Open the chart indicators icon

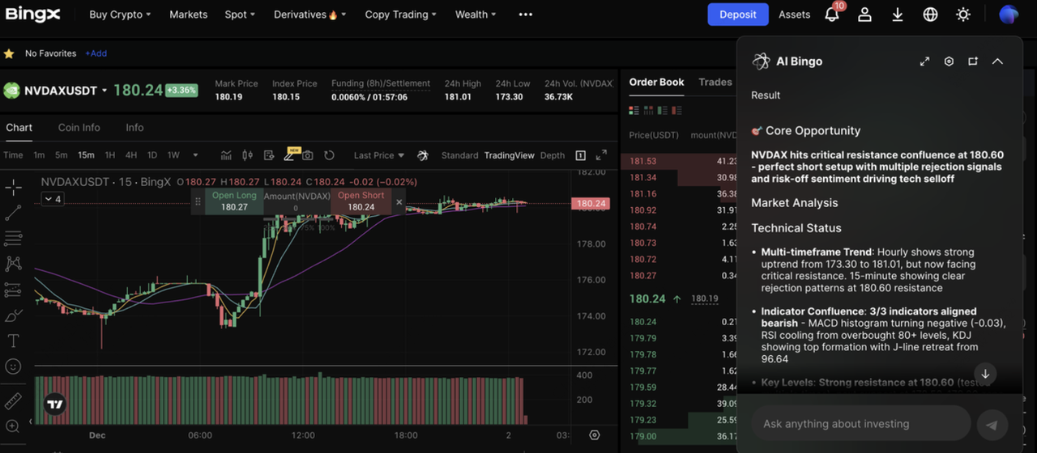(x=226, y=155)
